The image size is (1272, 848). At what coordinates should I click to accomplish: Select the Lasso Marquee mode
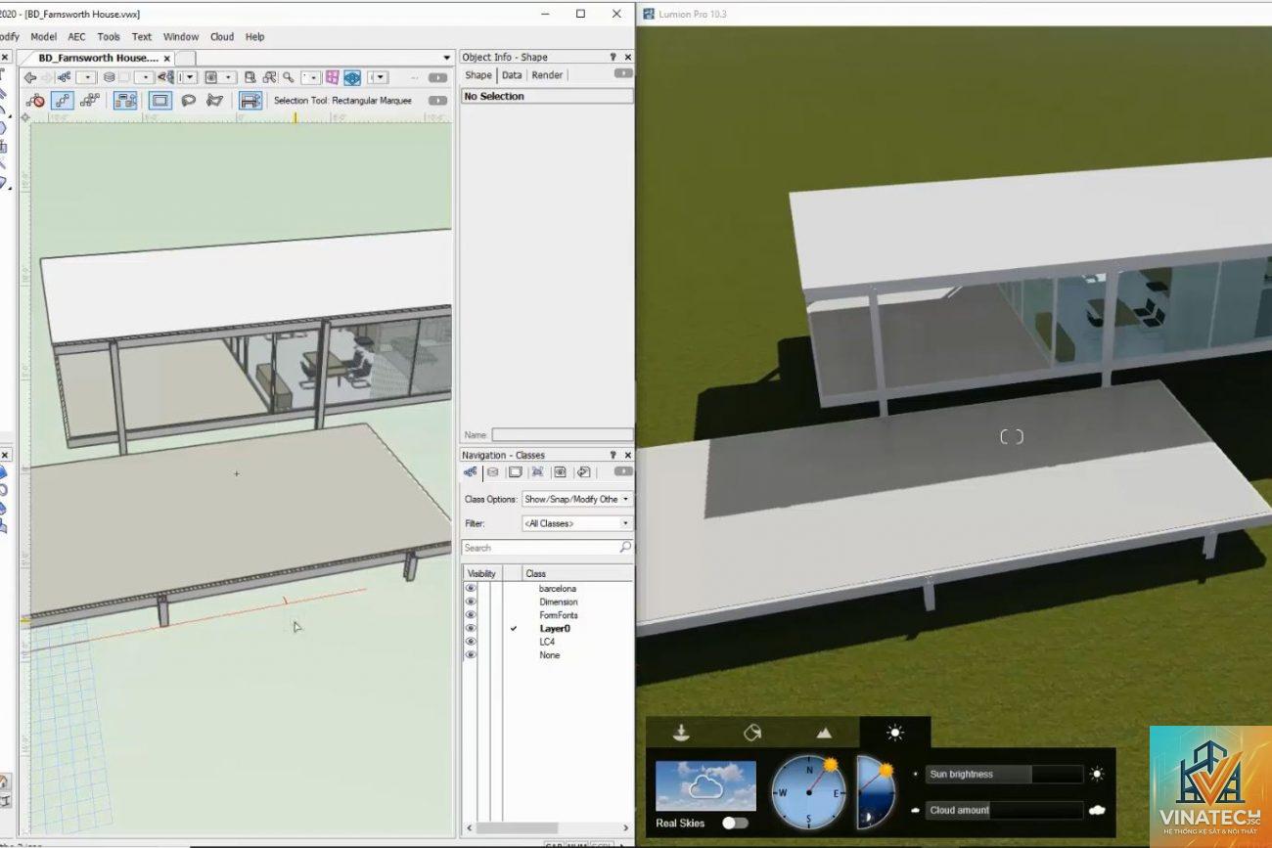(188, 101)
